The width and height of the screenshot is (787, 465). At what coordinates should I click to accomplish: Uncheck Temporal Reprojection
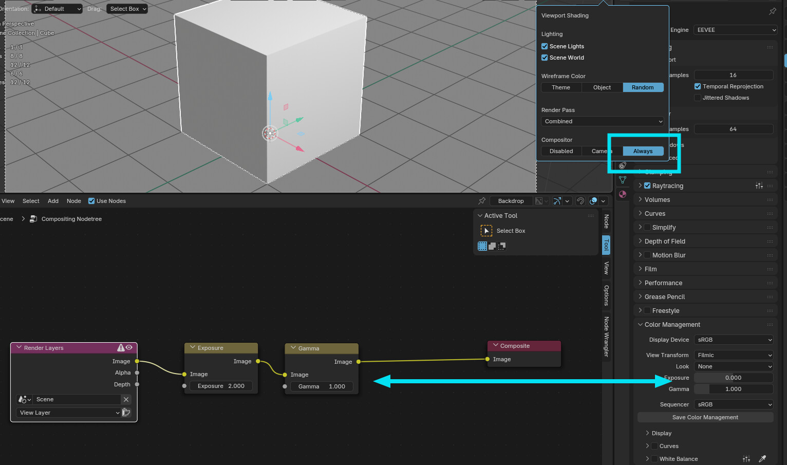tap(698, 86)
